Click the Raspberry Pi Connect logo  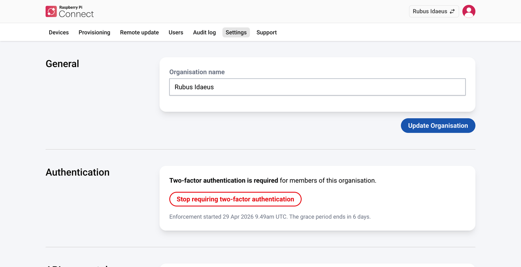(x=70, y=11)
